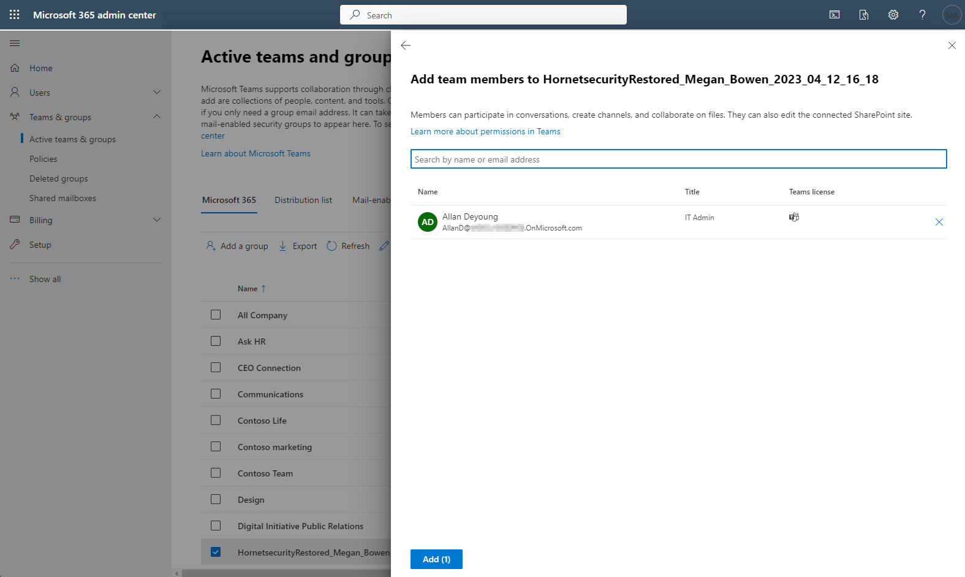
Task: Click the Refresh circular icon
Action: tap(331, 246)
